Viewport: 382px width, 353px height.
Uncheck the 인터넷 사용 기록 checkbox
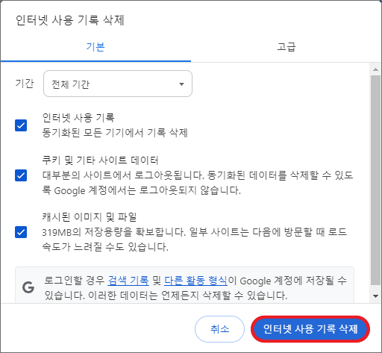point(21,125)
